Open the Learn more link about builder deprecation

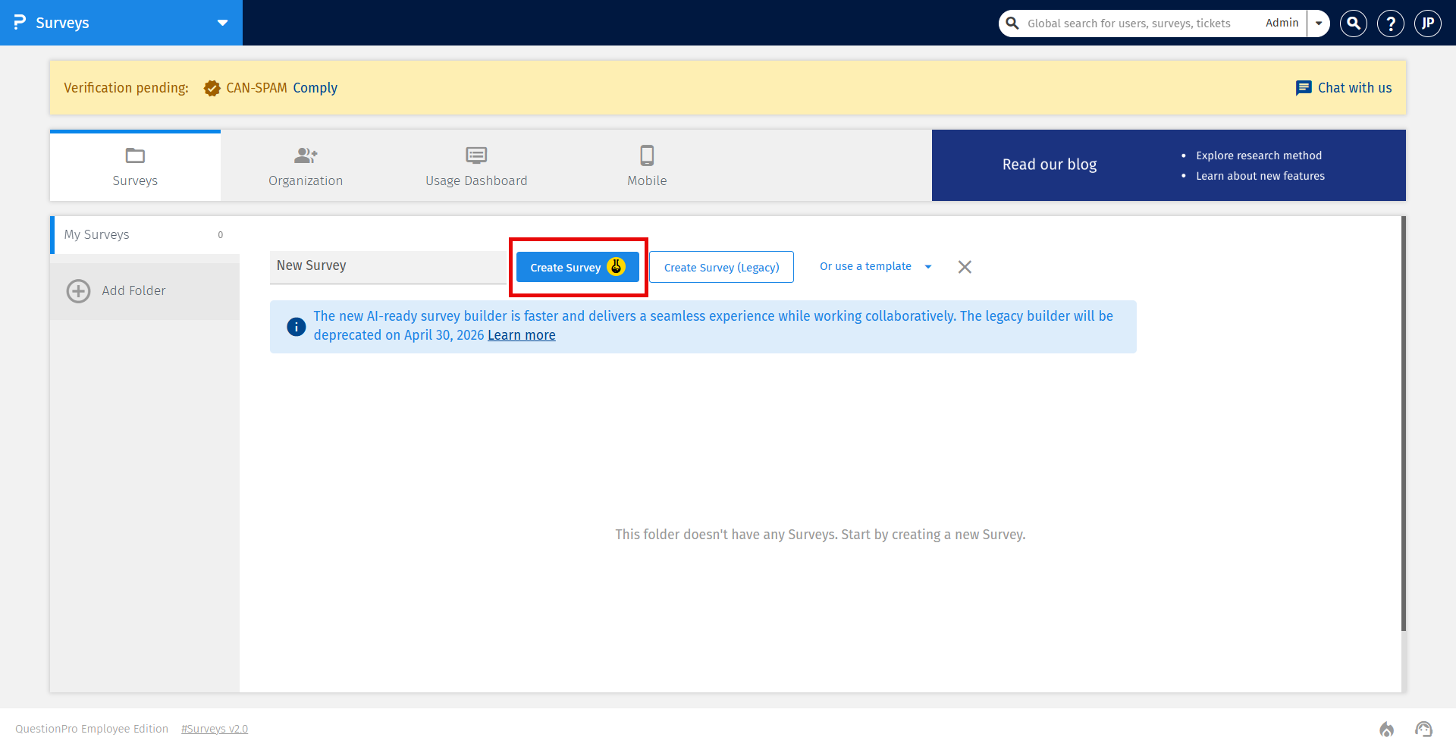[x=521, y=334]
